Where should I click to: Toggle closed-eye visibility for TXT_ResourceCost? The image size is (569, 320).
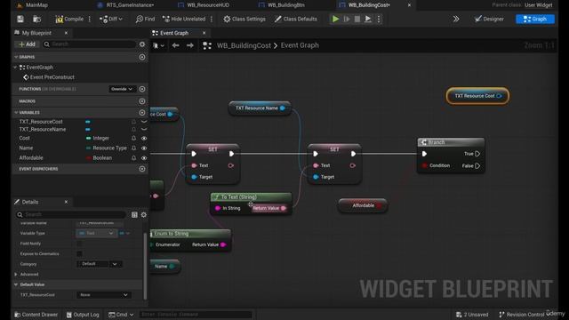point(144,122)
